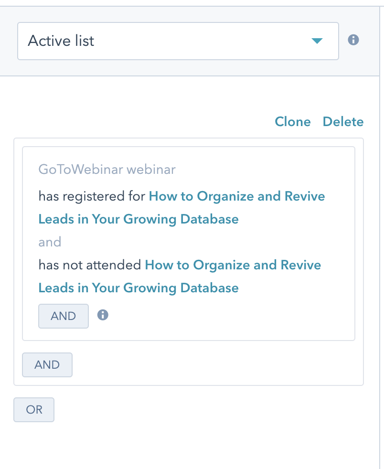Delete the current filter group
The image size is (384, 469).
pyautogui.click(x=343, y=122)
